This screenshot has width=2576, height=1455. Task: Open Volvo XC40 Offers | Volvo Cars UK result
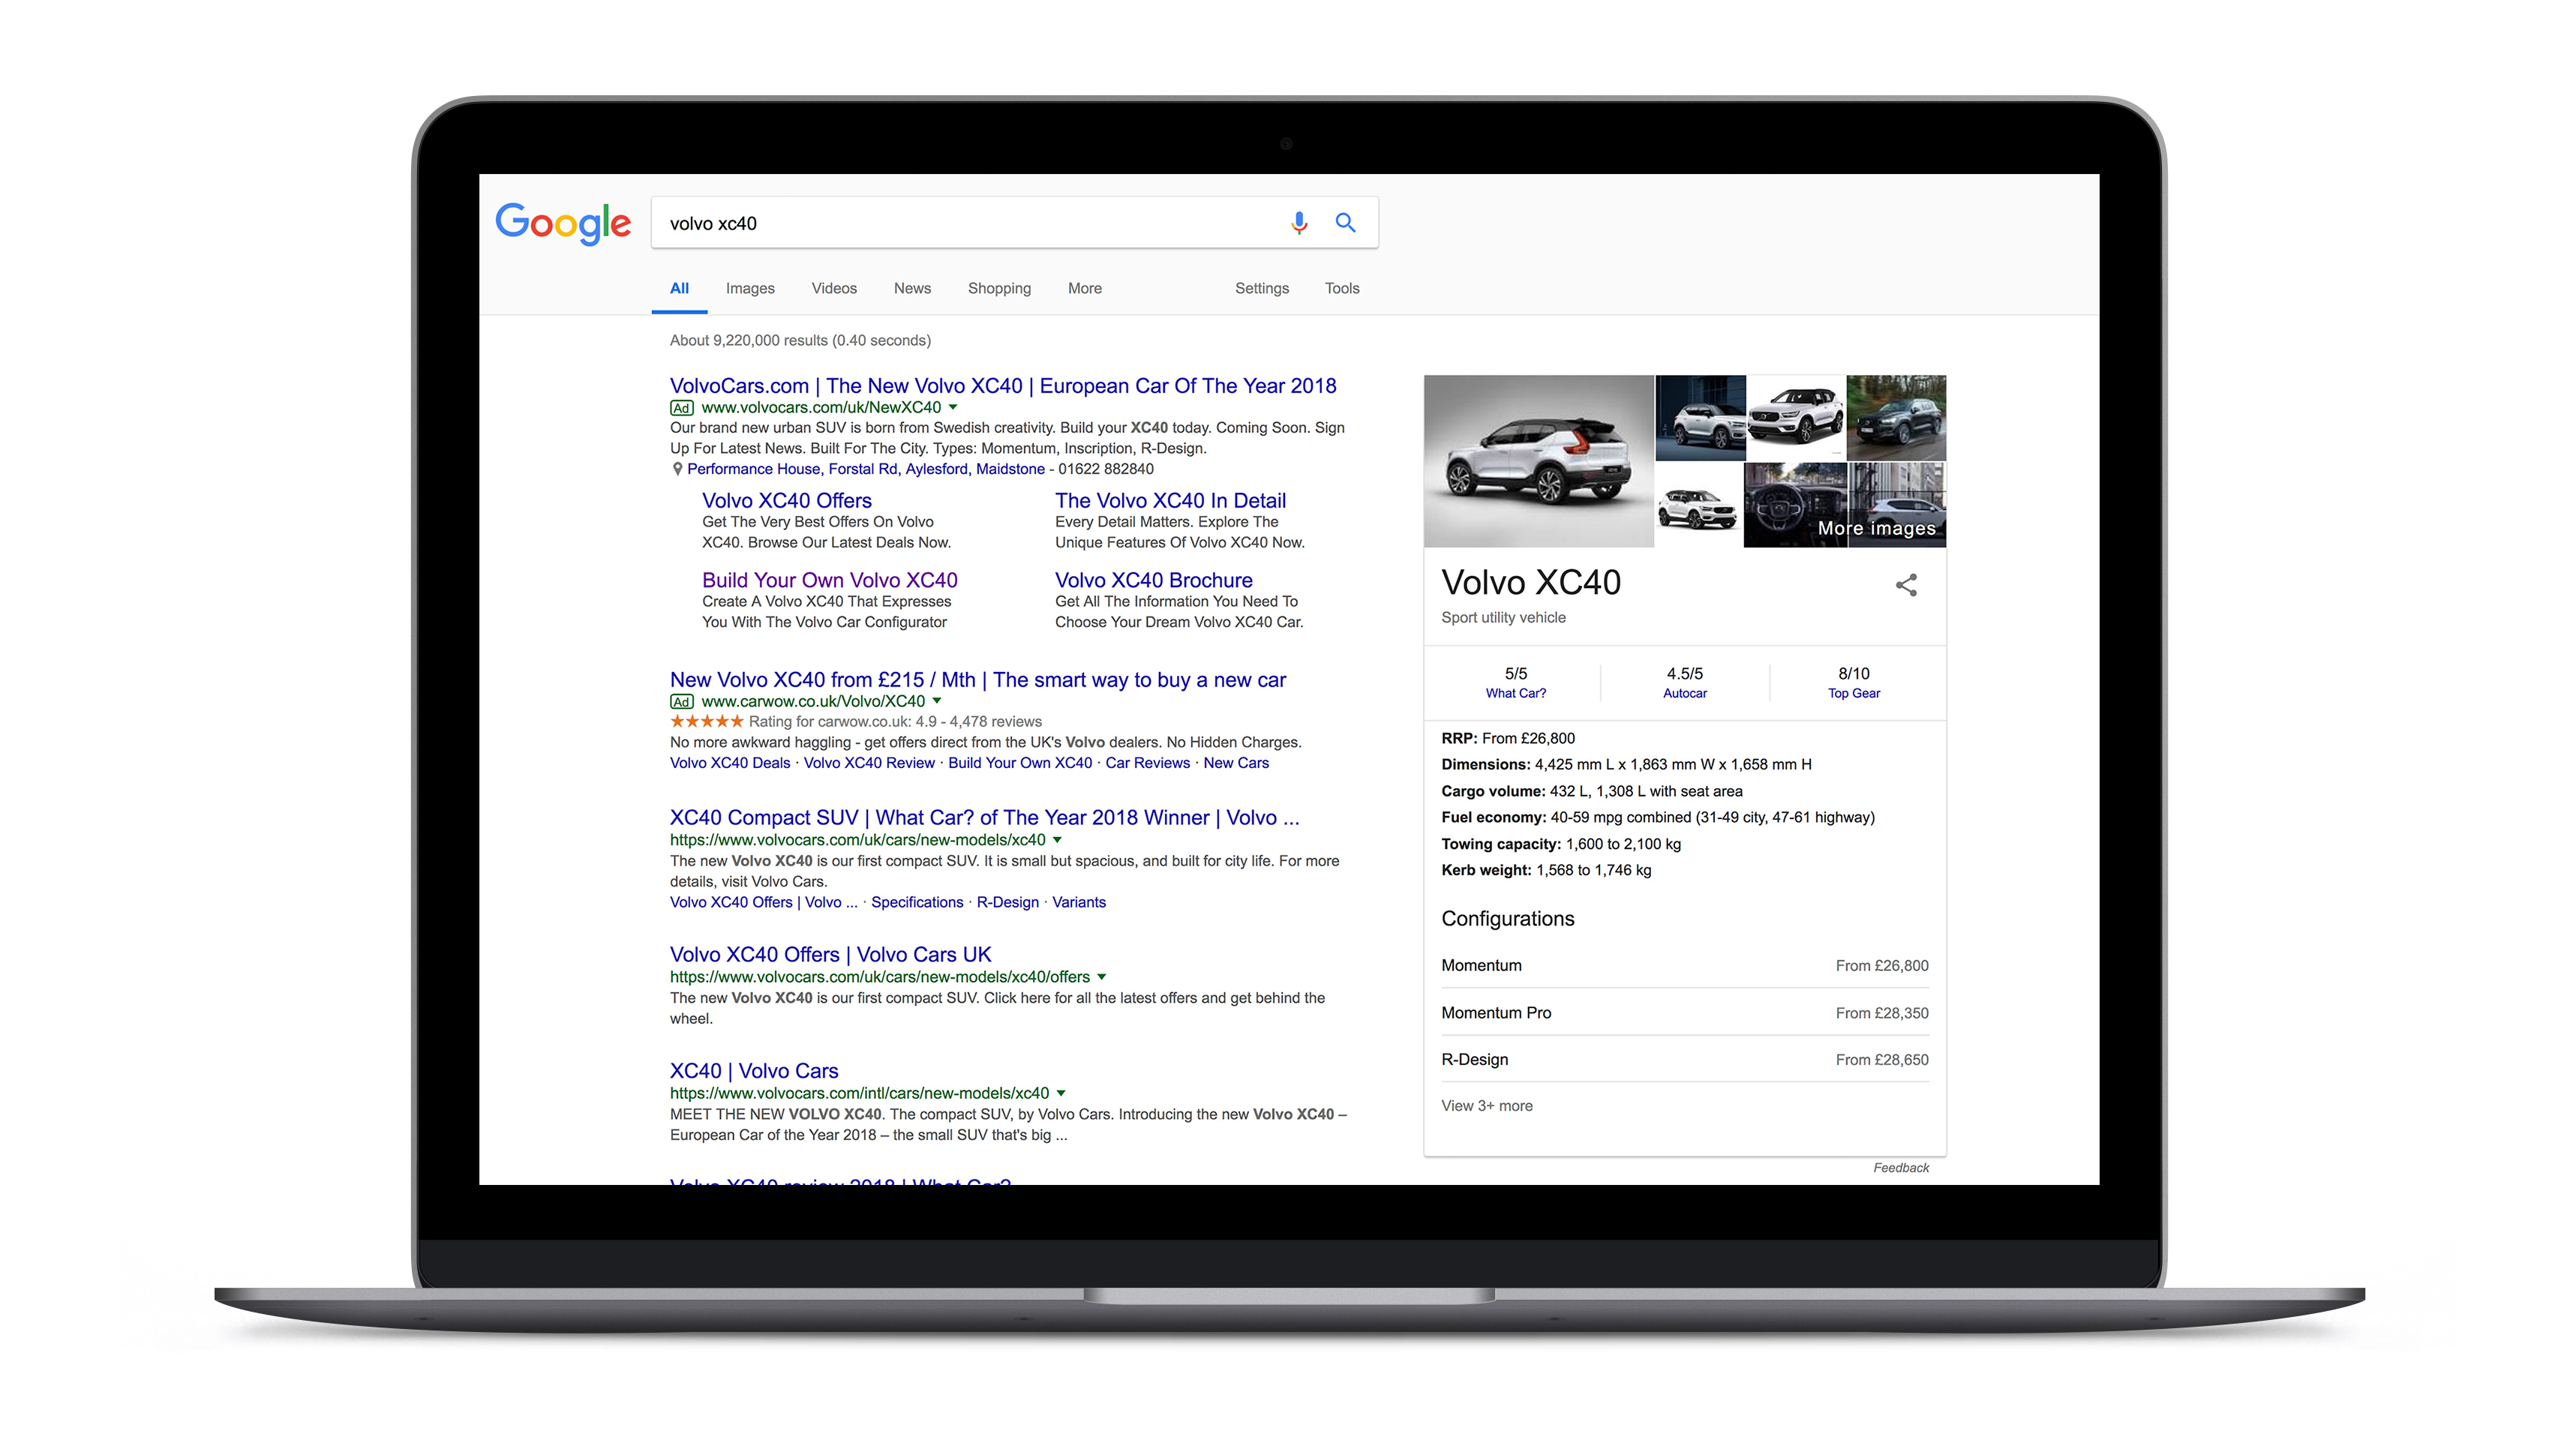coord(830,955)
